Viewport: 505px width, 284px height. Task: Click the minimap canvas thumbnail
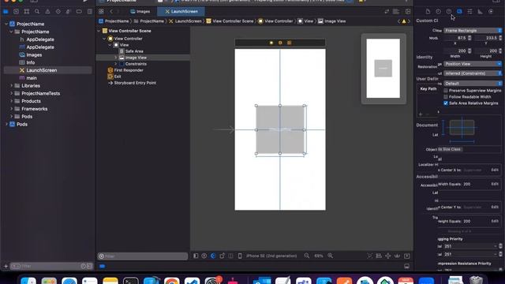click(383, 69)
